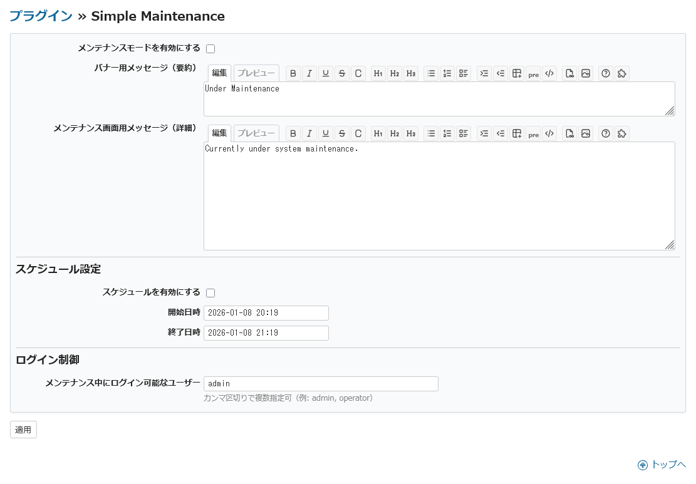Screen dimensions: 696x484
Task: Click pre button in detail message toolbar
Action: point(533,133)
